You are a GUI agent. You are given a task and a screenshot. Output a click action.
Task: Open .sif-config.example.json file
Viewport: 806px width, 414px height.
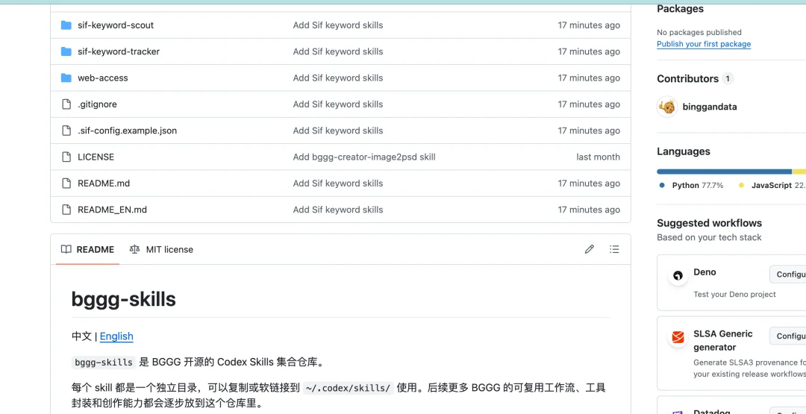pos(127,131)
